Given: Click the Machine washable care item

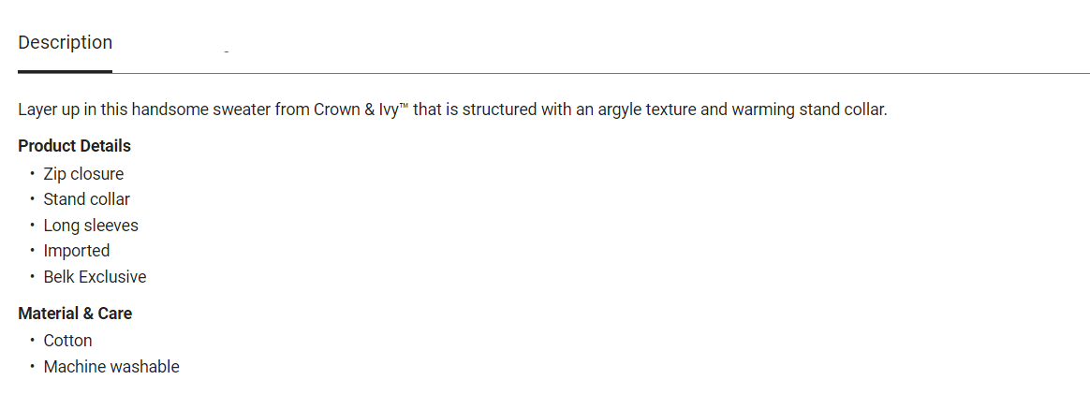Looking at the screenshot, I should coord(110,367).
